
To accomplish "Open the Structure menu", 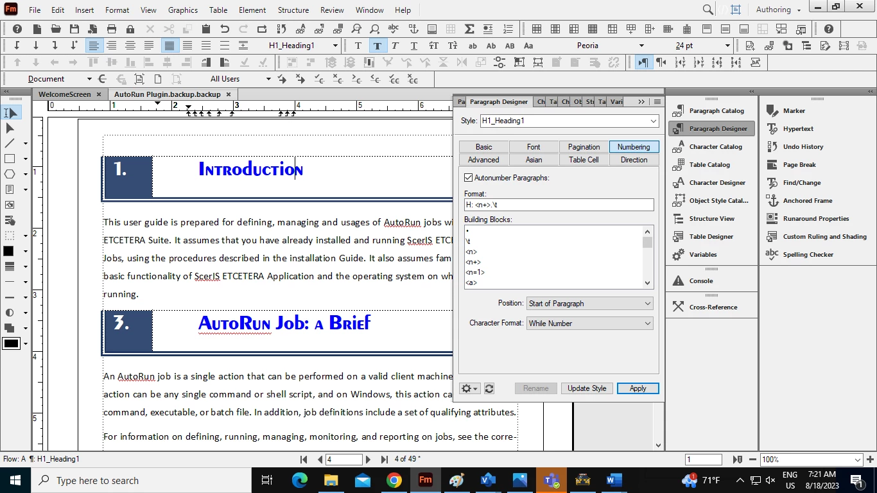I will coord(293,10).
